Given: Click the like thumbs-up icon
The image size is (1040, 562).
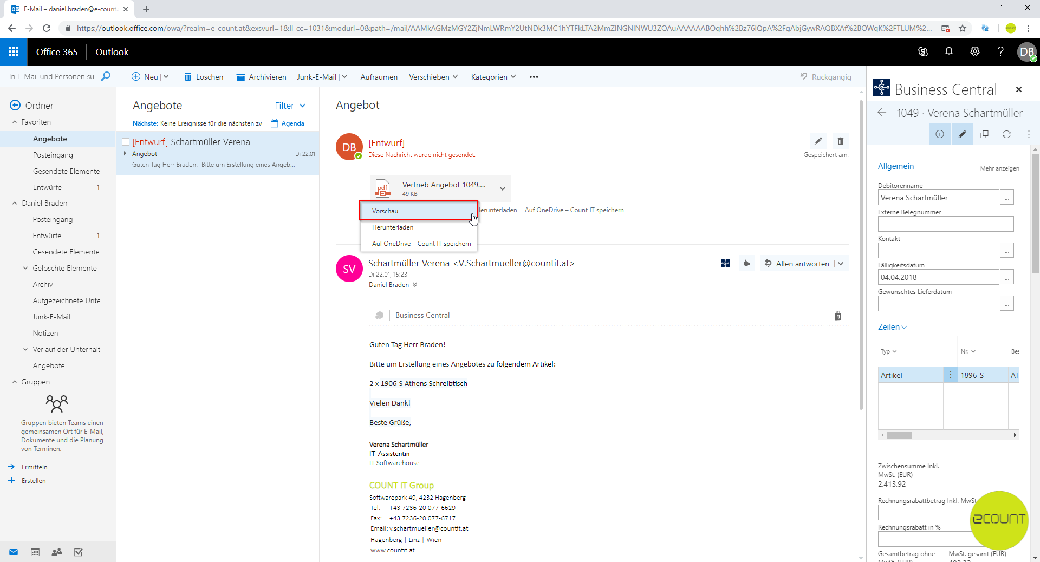Looking at the screenshot, I should coord(747,263).
